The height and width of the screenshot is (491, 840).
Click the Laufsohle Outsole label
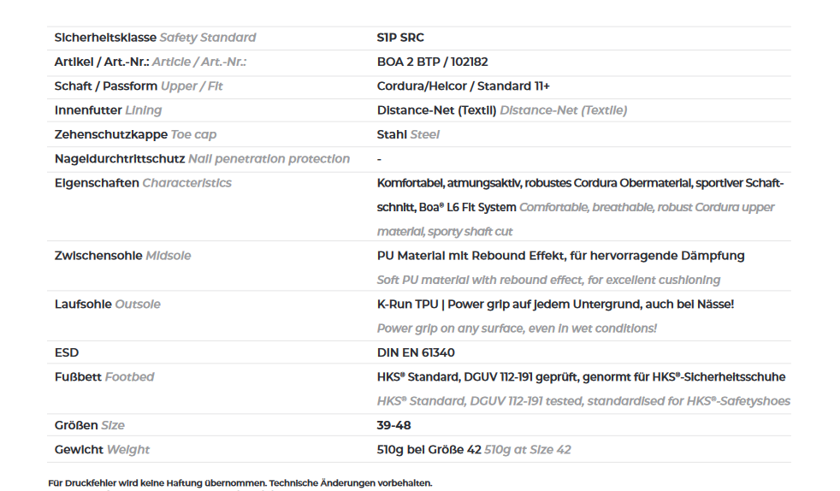(x=107, y=305)
